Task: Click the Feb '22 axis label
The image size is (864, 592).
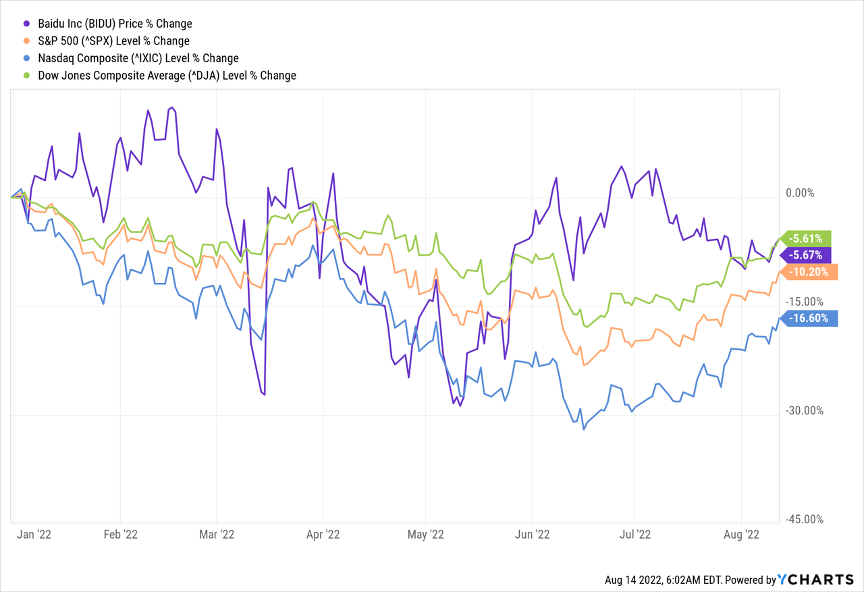Action: [x=120, y=534]
